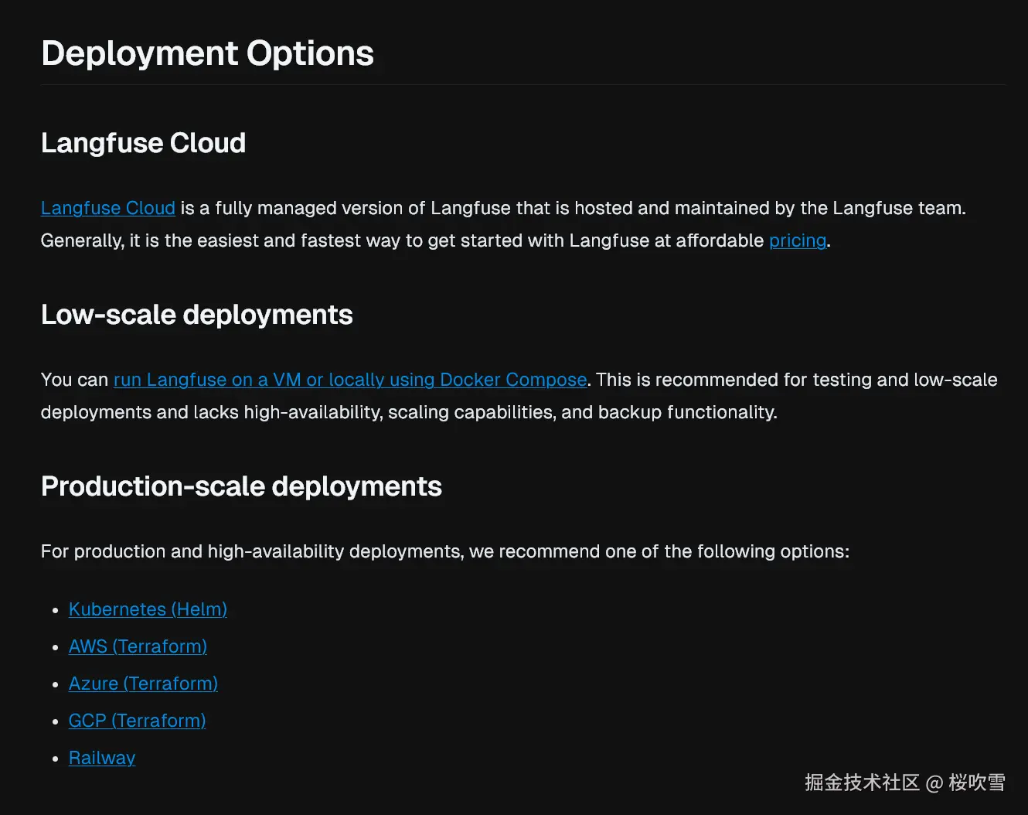Select the Azure (Terraform) link
1028x815 pixels.
pyautogui.click(x=143, y=684)
